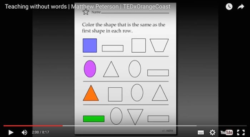Mute the video volume
Screen dimensions: 250x137
tap(24, 132)
